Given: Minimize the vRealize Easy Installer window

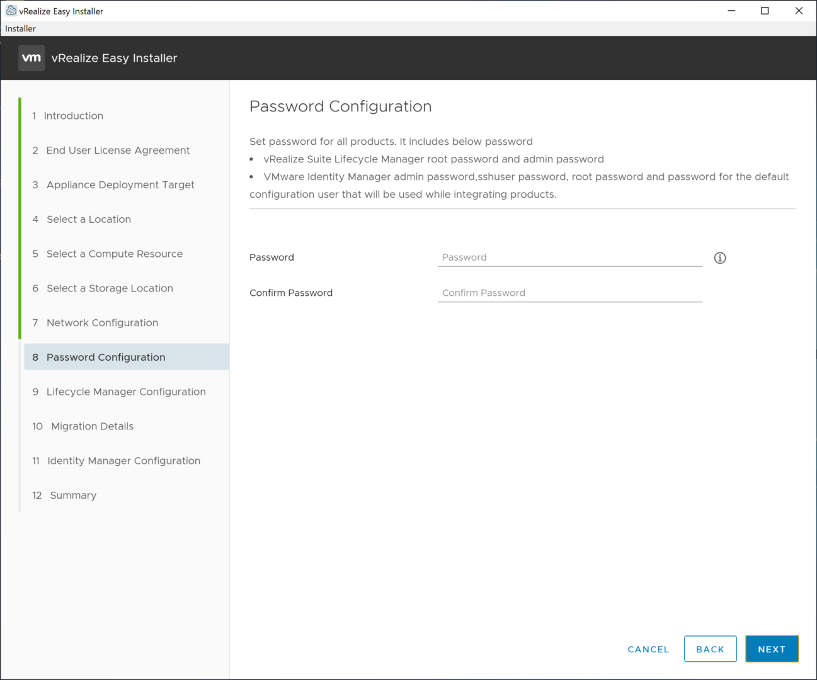Looking at the screenshot, I should tap(731, 11).
